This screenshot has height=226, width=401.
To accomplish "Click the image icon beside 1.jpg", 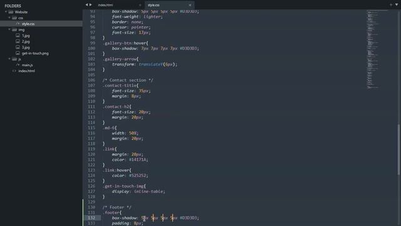I will point(18,35).
